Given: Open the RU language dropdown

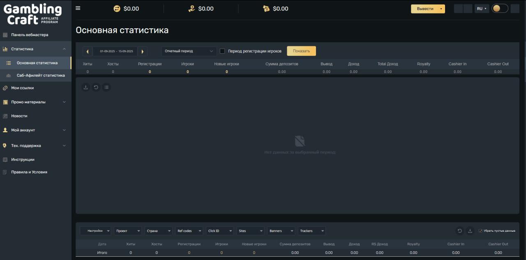Looking at the screenshot, I should point(481,9).
